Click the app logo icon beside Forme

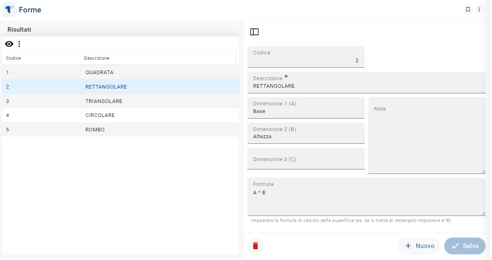pyautogui.click(x=9, y=10)
